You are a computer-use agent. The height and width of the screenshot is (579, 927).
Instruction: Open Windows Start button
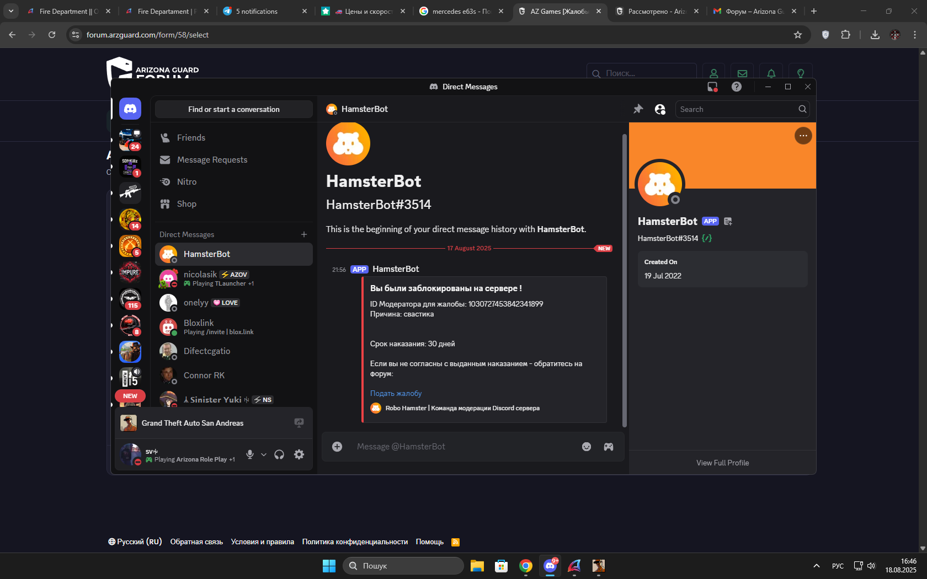(329, 566)
